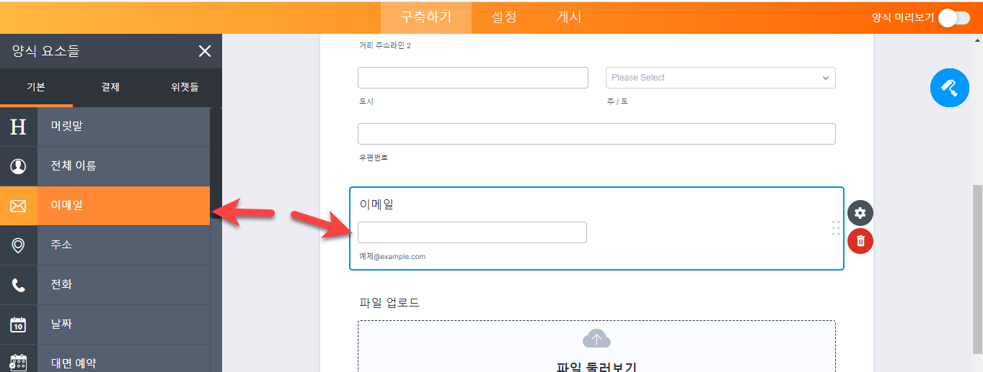Add 전화 element to form
This screenshot has width=983, height=372.
pyautogui.click(x=105, y=285)
